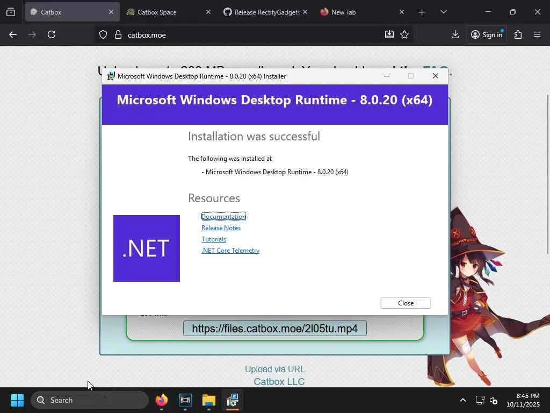Open the Tutorials link
The height and width of the screenshot is (413, 550).
click(214, 239)
